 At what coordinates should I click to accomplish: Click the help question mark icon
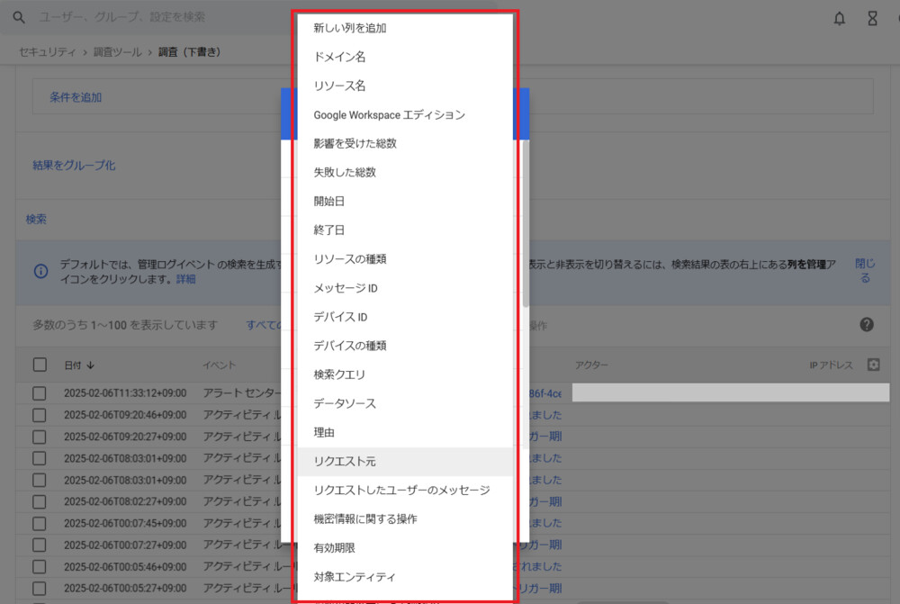[x=867, y=325]
